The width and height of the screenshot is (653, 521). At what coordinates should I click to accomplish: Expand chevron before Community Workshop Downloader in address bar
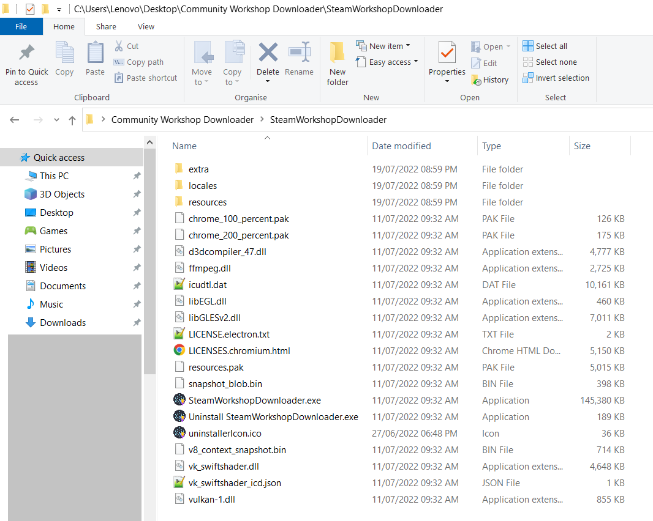coord(103,119)
